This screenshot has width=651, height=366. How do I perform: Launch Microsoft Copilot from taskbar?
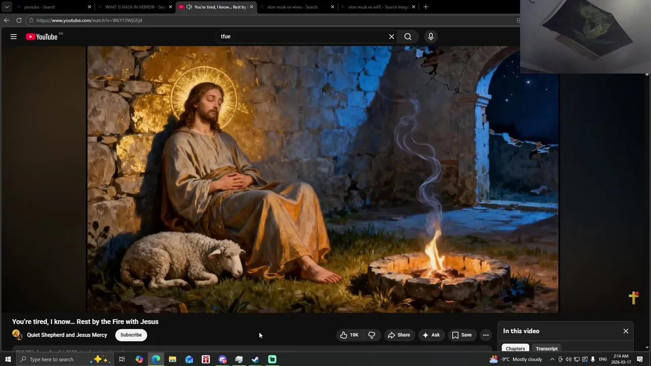139,359
